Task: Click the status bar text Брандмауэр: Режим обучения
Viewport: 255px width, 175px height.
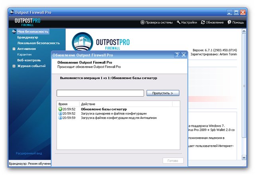Action: pyautogui.click(x=30, y=163)
